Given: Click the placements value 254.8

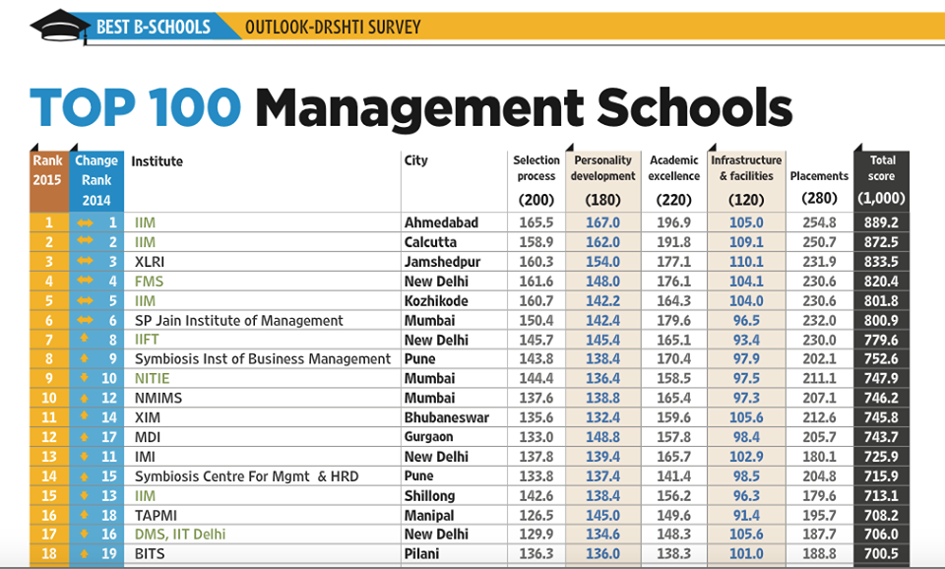Looking at the screenshot, I should pos(819,222).
